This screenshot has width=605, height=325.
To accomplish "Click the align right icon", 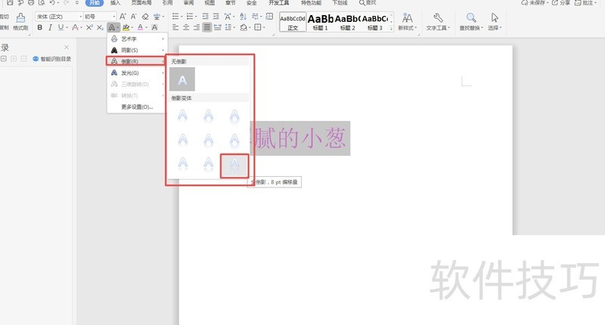I will [x=197, y=27].
